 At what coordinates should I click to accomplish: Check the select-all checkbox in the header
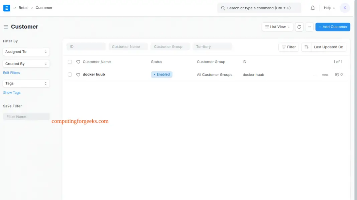pos(70,62)
